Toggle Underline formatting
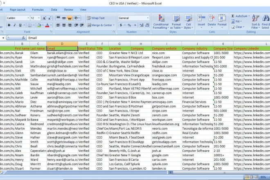Viewport: 270px width, 180px height. (x=20, y=25)
